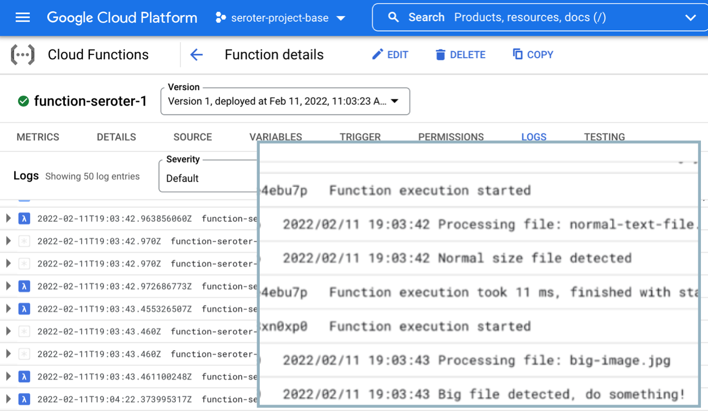Image resolution: width=708 pixels, height=411 pixels.
Task: Switch to the Metrics tab
Action: tap(38, 137)
